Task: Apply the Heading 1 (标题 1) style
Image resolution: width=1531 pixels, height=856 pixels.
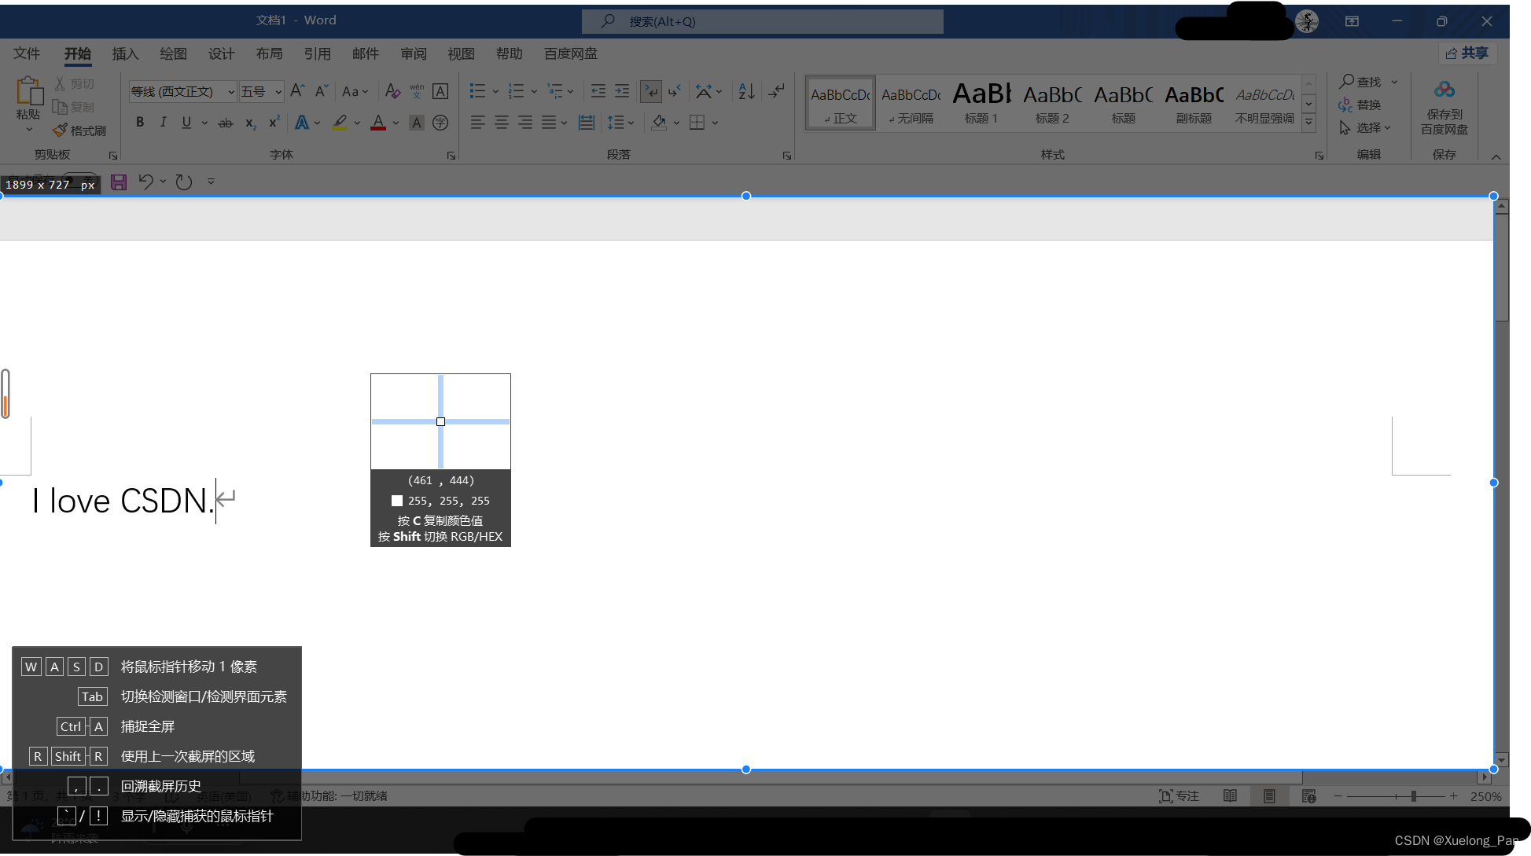Action: (981, 103)
